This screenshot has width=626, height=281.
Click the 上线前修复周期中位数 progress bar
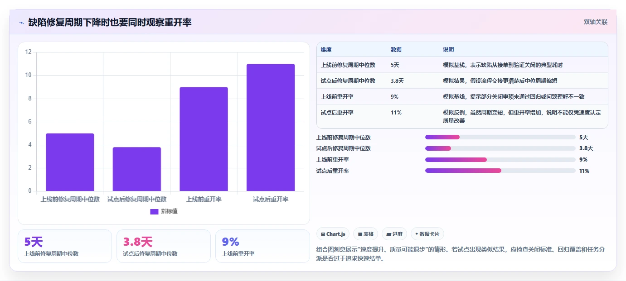point(500,137)
